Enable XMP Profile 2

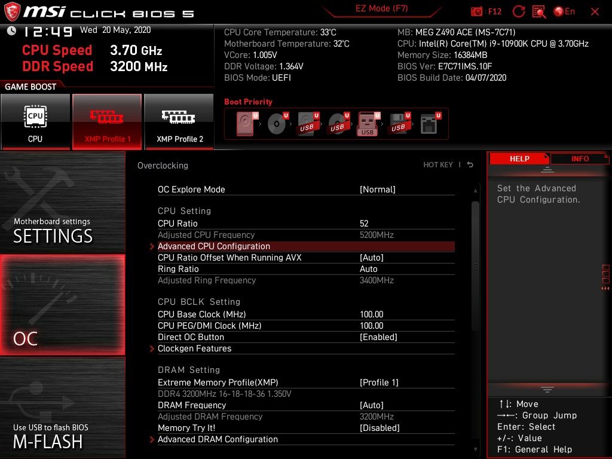[x=179, y=121]
